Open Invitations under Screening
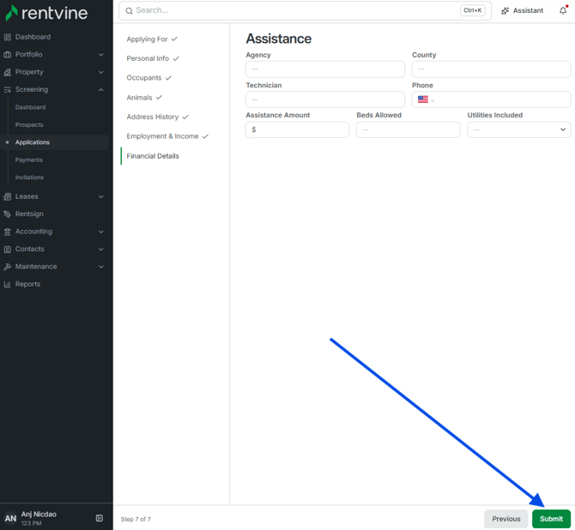575x530 pixels. click(x=29, y=178)
